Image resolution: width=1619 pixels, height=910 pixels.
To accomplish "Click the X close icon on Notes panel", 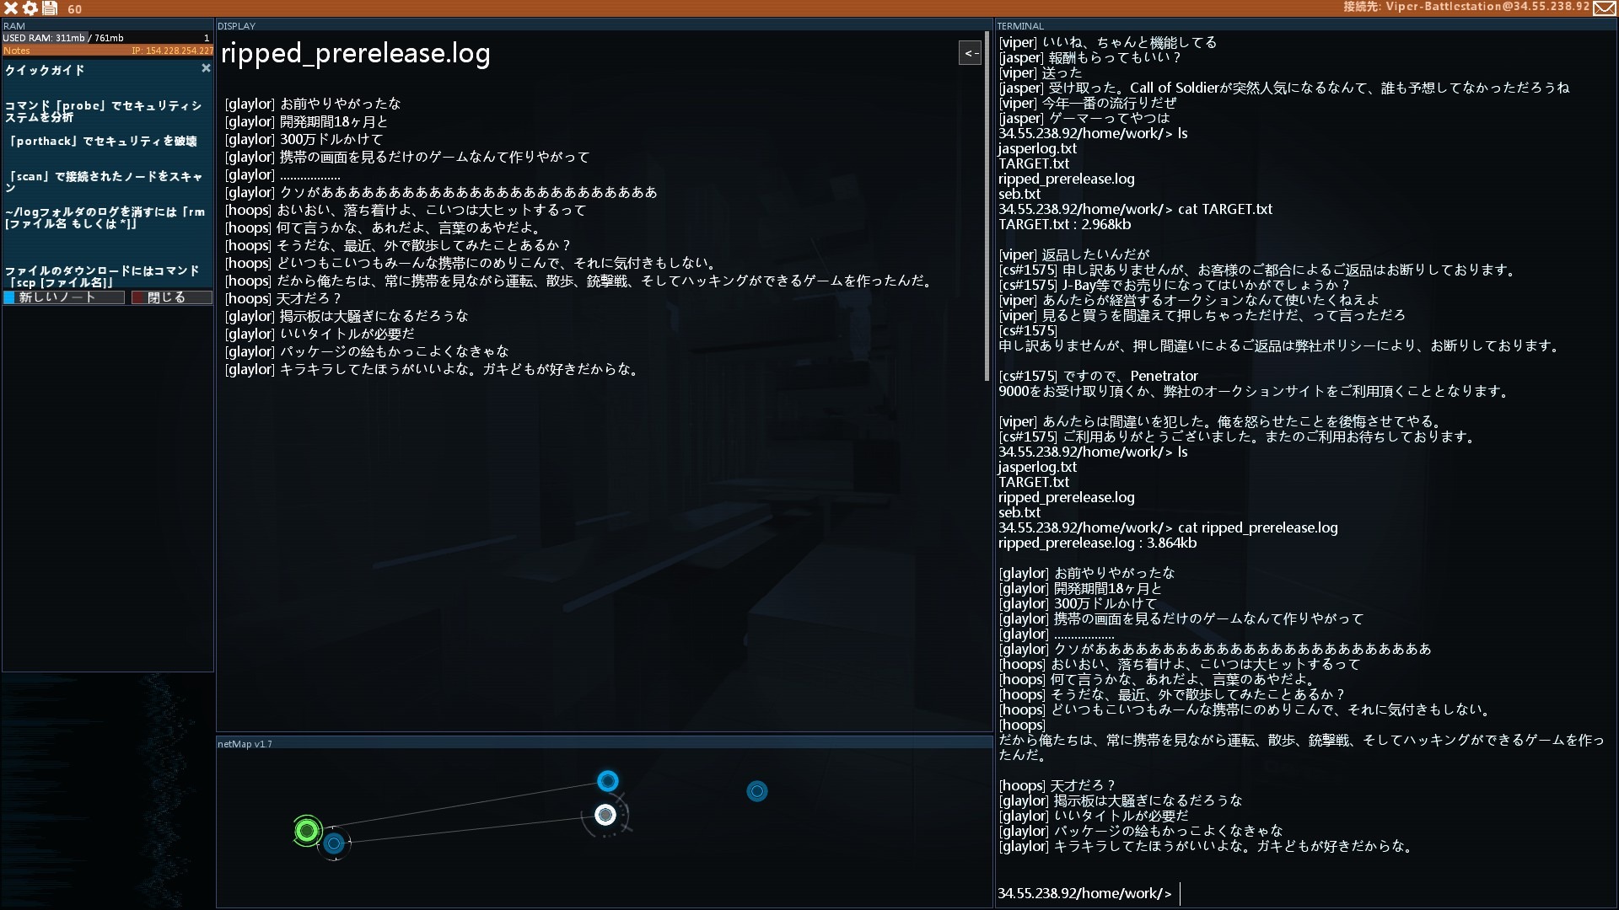I will [x=206, y=69].
